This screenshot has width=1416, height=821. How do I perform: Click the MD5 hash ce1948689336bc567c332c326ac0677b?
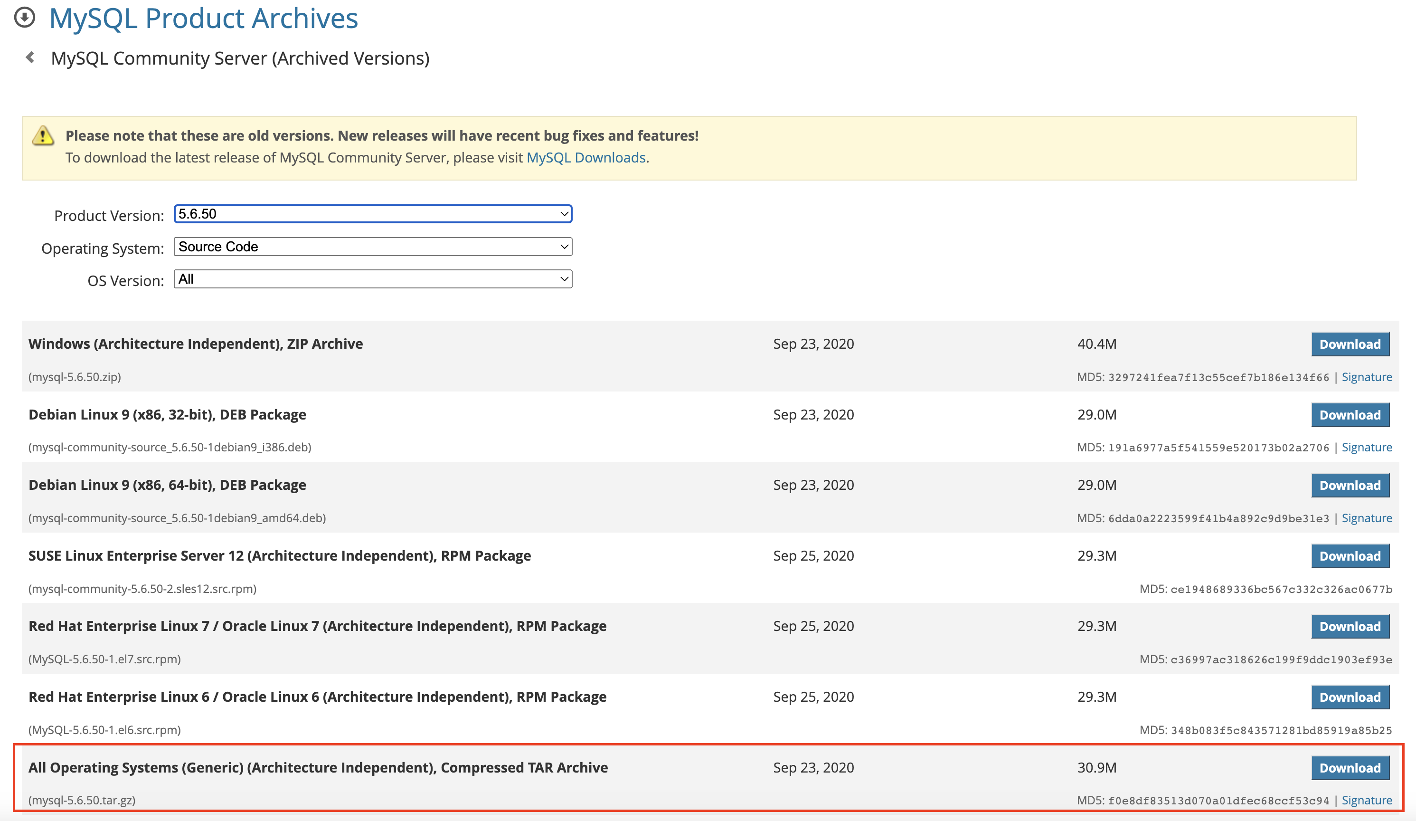tap(1281, 589)
